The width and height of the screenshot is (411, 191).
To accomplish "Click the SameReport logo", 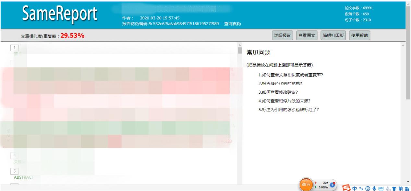I will click(58, 13).
